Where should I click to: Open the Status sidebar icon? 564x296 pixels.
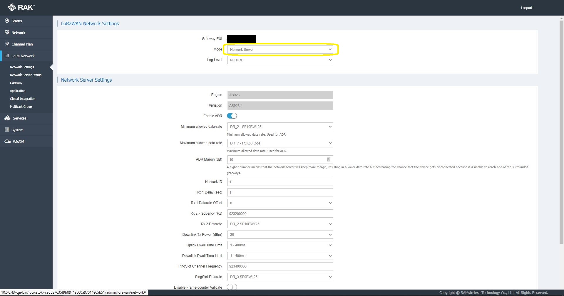click(7, 21)
